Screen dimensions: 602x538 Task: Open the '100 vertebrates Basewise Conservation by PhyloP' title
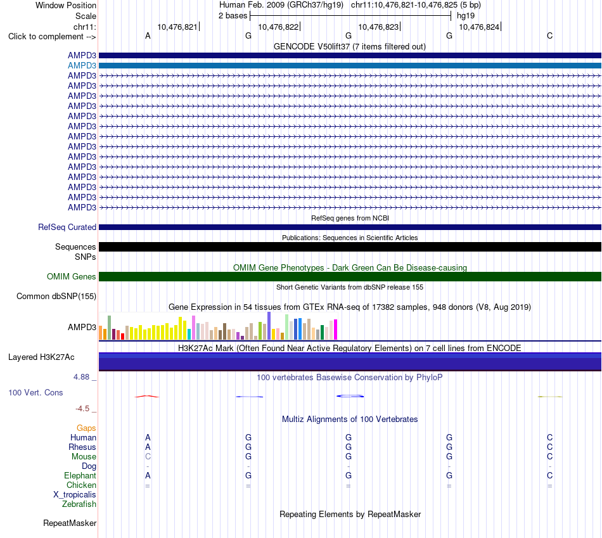tap(350, 378)
